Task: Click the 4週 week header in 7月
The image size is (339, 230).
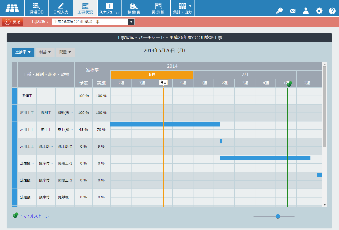Action: tap(265, 83)
